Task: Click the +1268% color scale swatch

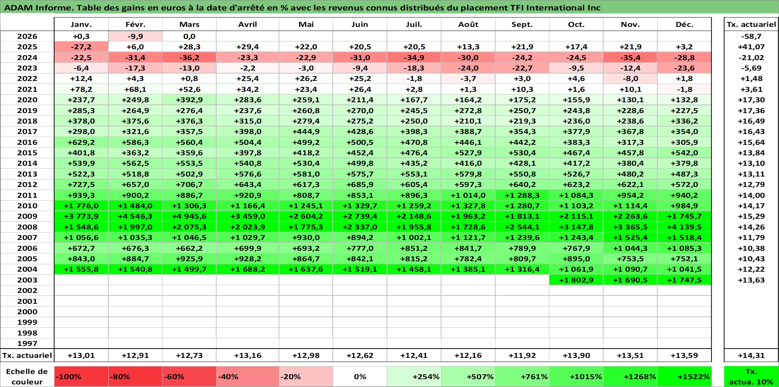Action: 630,377
